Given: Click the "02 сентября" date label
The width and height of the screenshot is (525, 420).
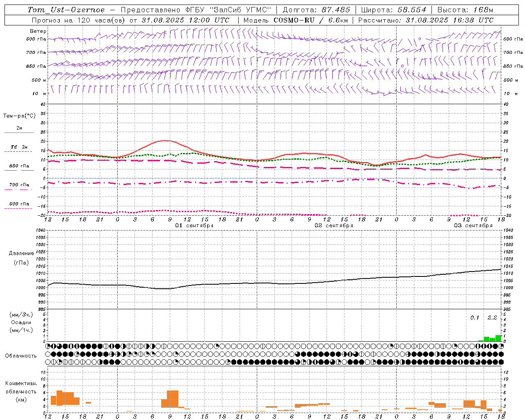Looking at the screenshot, I should (334, 226).
